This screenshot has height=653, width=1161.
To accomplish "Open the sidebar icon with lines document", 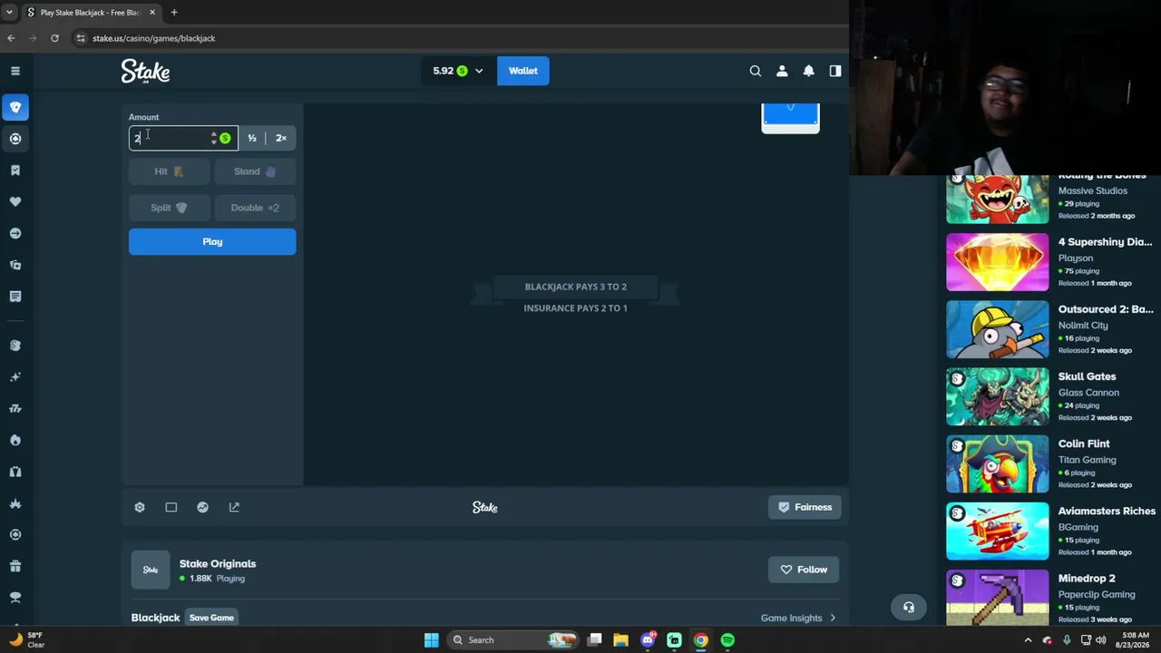I will [15, 297].
